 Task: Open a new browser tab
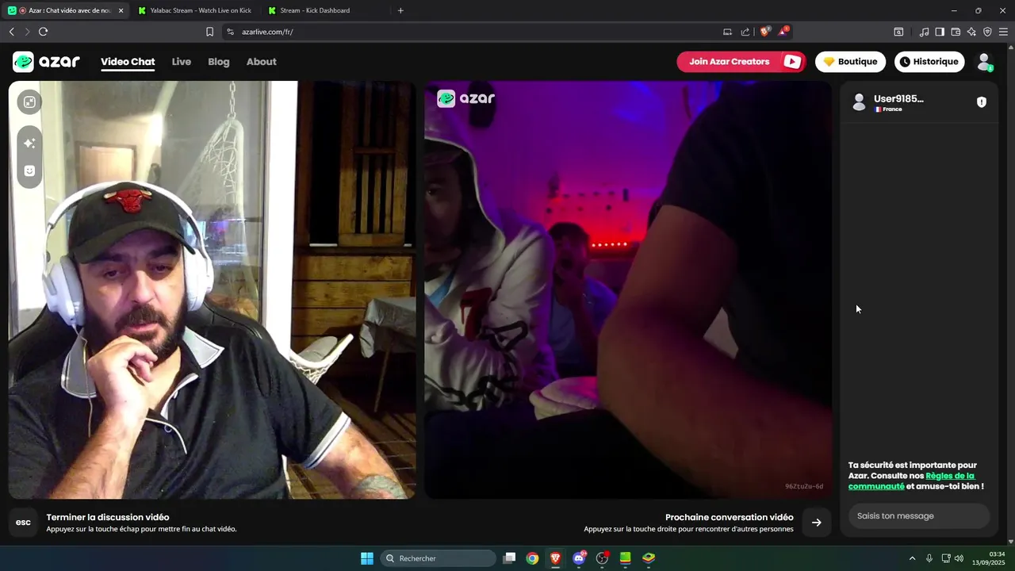[400, 10]
